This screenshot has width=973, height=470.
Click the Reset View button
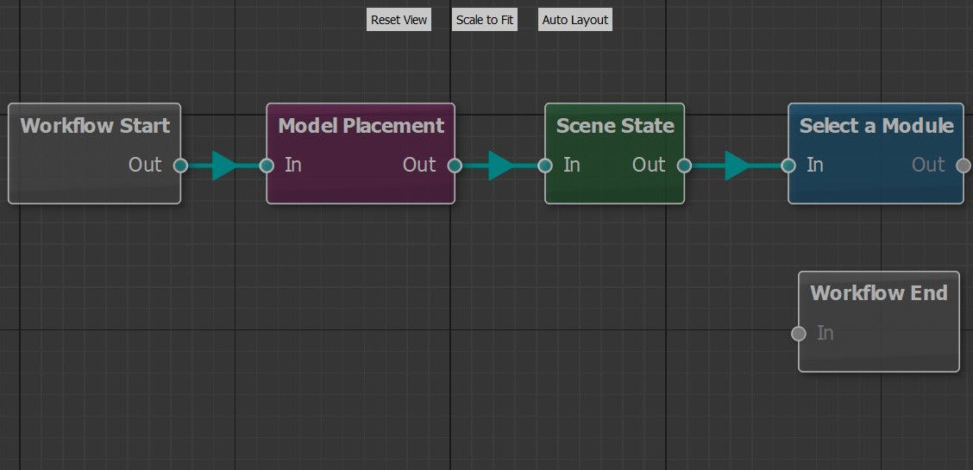[x=399, y=20]
